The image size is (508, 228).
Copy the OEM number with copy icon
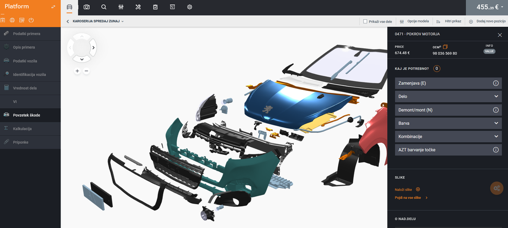tap(445, 46)
